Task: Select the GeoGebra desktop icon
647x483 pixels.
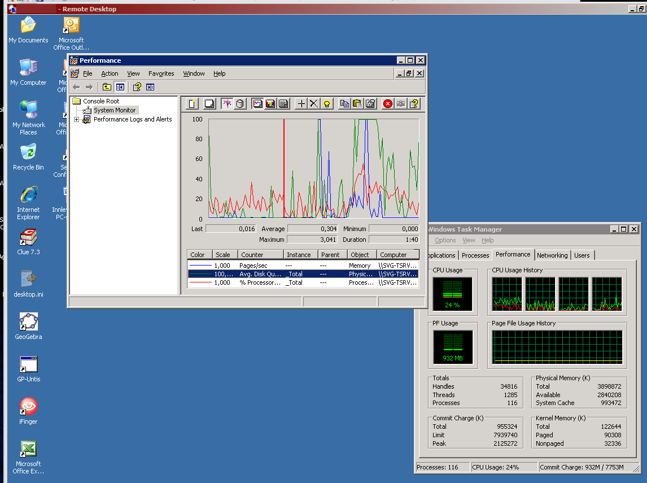Action: pos(28,323)
